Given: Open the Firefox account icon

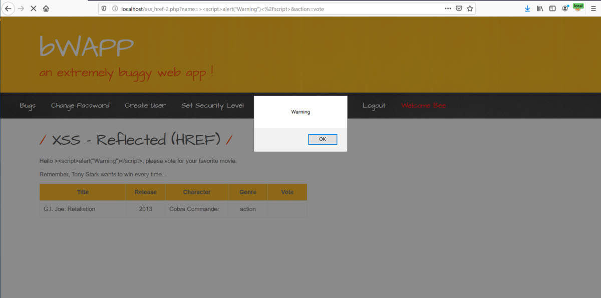Looking at the screenshot, I should (565, 9).
